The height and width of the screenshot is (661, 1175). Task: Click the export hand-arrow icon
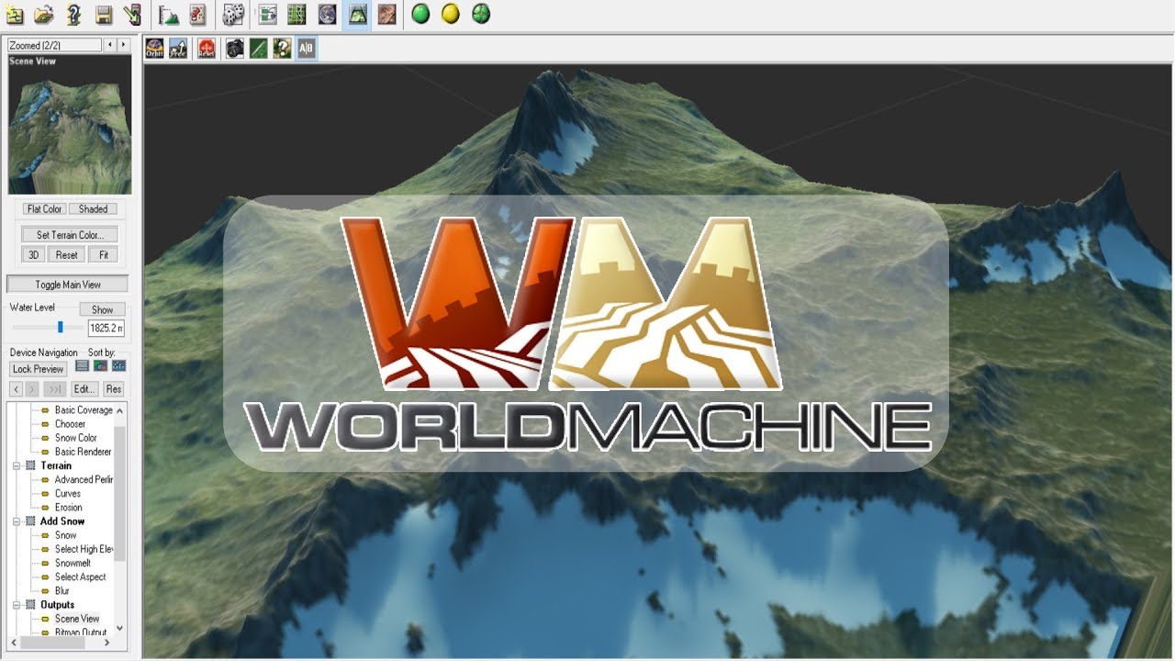pyautogui.click(x=132, y=14)
